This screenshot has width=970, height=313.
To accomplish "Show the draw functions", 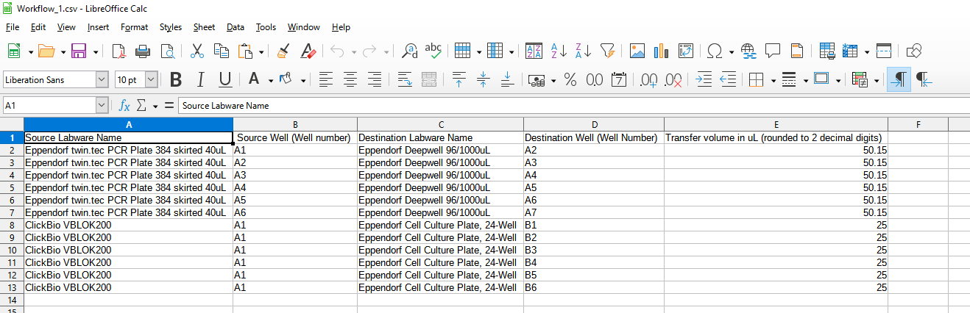I will point(913,51).
